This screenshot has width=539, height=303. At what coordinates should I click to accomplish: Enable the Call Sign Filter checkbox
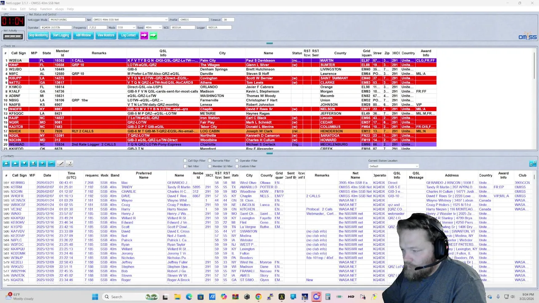[185, 161]
